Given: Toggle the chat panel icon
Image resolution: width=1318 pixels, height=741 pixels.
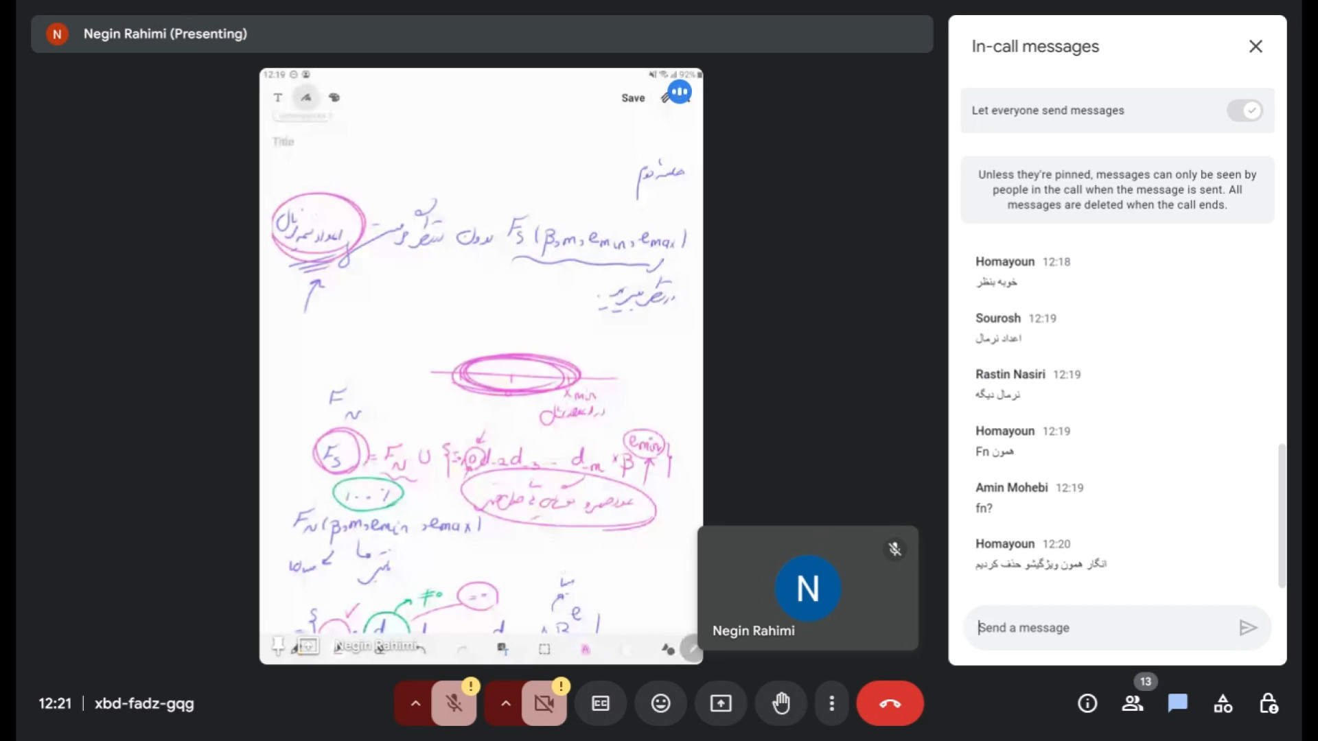Looking at the screenshot, I should (1178, 703).
